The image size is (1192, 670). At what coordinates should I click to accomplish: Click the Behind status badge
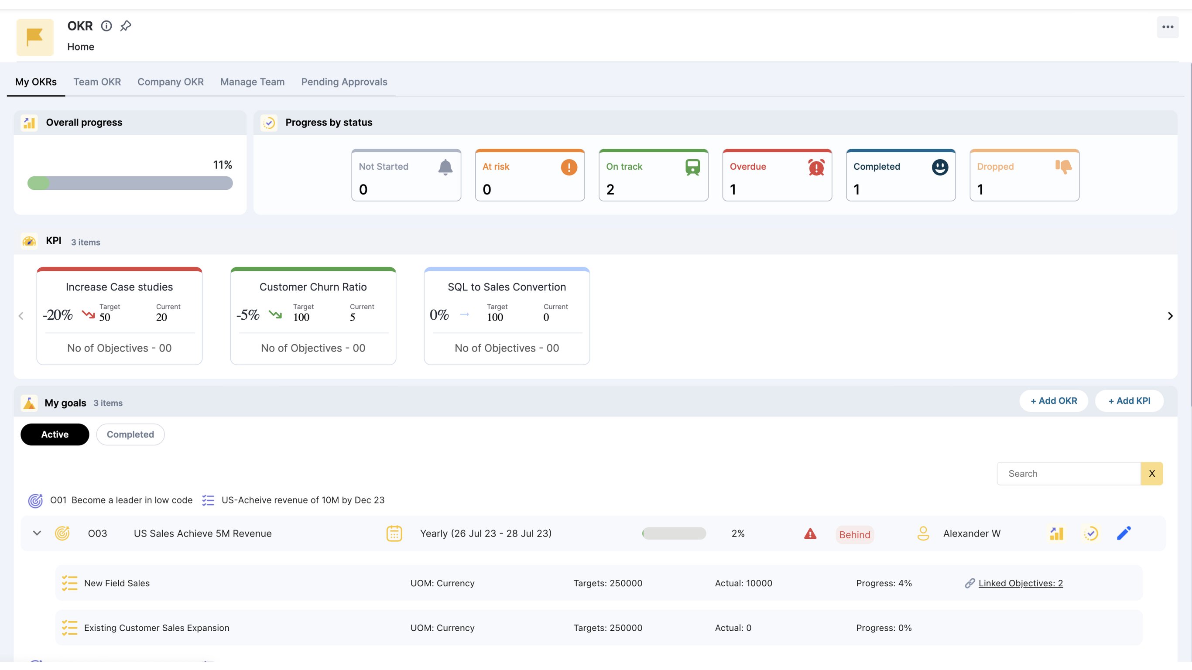[x=855, y=534]
